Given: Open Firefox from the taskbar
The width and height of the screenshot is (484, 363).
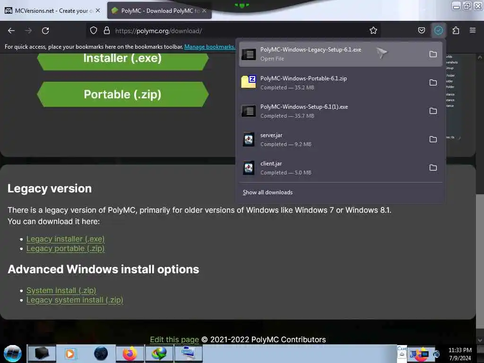Looking at the screenshot, I should 130,354.
